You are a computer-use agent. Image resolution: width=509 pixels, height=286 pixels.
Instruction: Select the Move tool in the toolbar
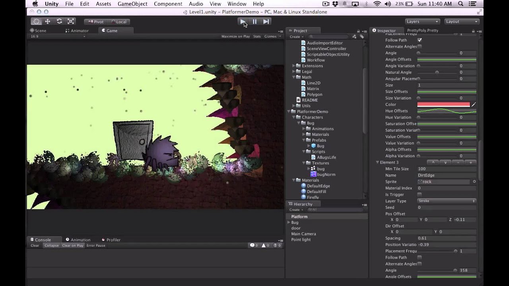48,21
